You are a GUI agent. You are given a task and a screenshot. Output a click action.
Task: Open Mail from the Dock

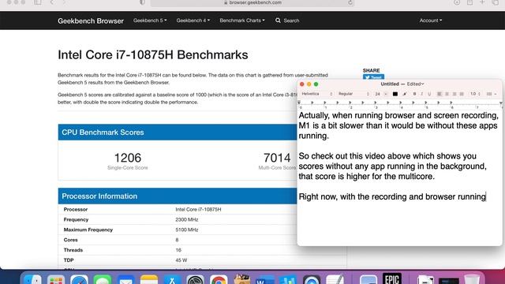[x=125, y=279]
